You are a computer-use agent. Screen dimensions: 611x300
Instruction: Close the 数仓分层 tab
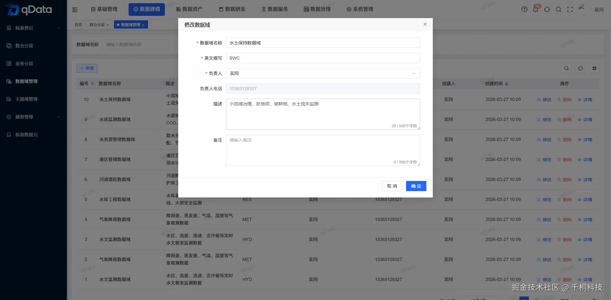coord(108,24)
